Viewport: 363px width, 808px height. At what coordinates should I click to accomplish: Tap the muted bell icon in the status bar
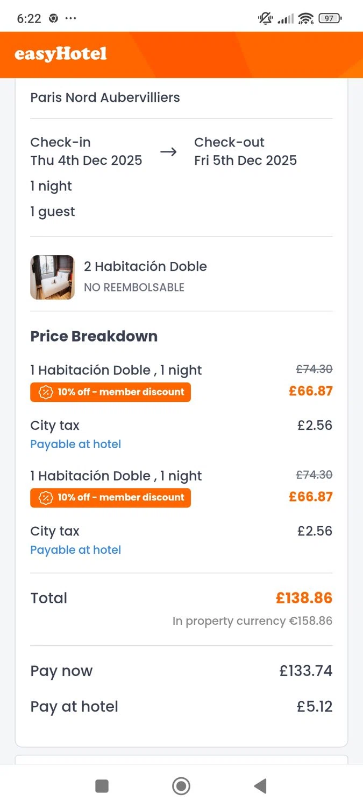265,19
